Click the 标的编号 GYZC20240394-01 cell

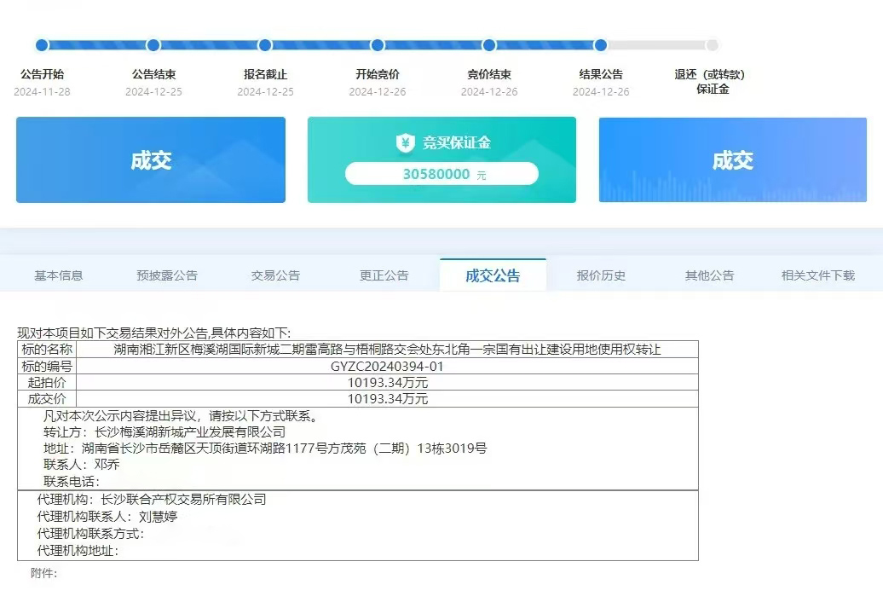pyautogui.click(x=387, y=367)
